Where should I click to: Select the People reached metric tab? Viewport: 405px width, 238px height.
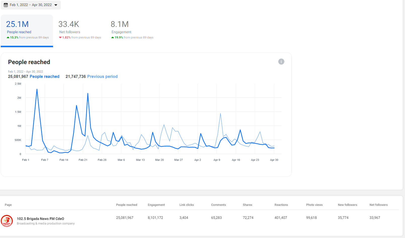click(x=27, y=31)
